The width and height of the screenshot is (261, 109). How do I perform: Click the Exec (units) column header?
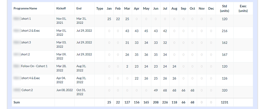pyautogui.click(x=243, y=8)
